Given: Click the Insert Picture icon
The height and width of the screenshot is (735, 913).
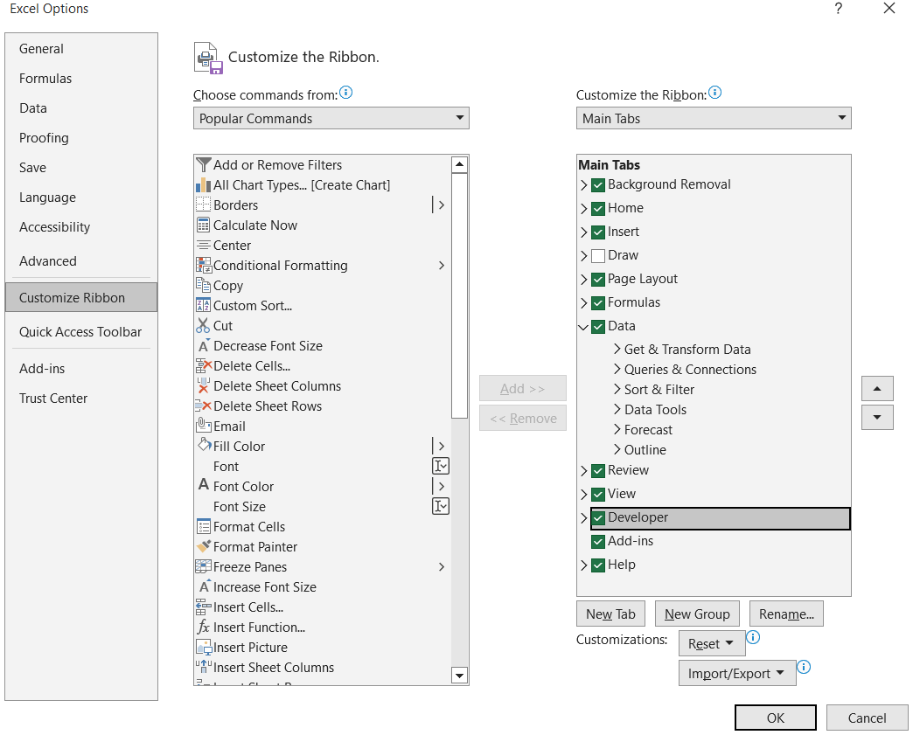Looking at the screenshot, I should click(204, 647).
